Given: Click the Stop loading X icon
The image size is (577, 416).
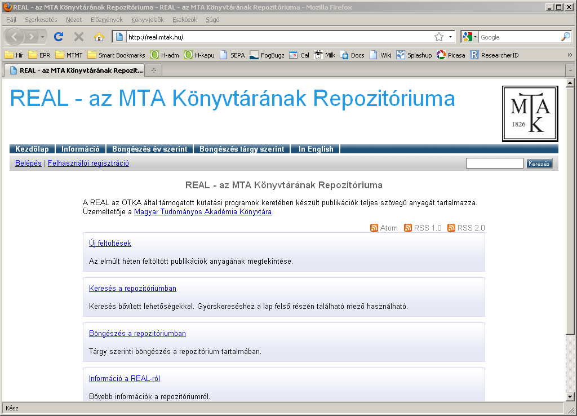Looking at the screenshot, I should pos(79,37).
